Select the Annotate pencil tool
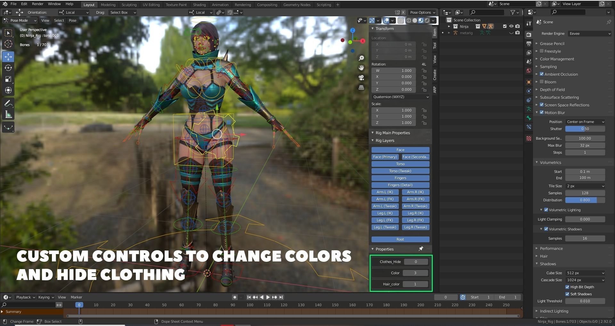 [8, 104]
